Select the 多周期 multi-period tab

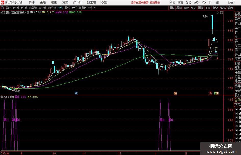coord(82,8)
